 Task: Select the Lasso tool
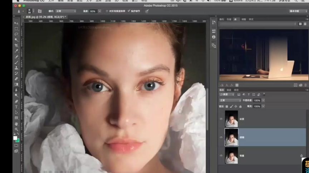pyautogui.click(x=16, y=35)
